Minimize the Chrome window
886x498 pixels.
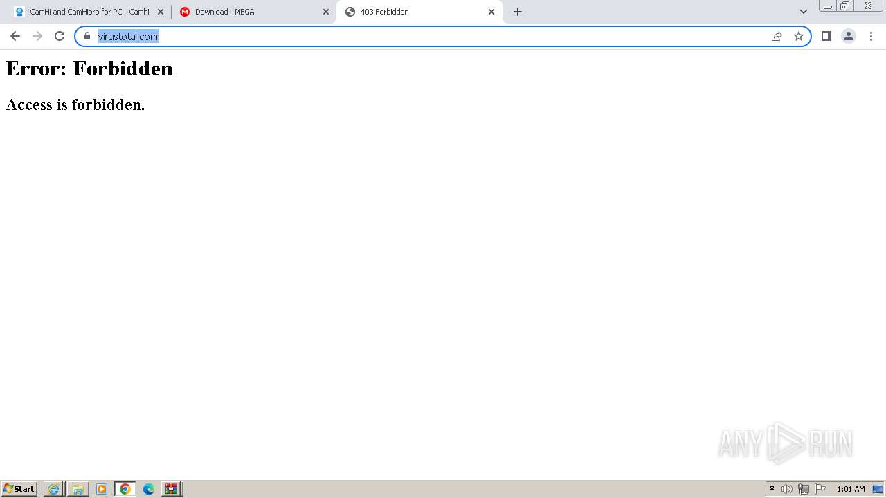[x=828, y=6]
